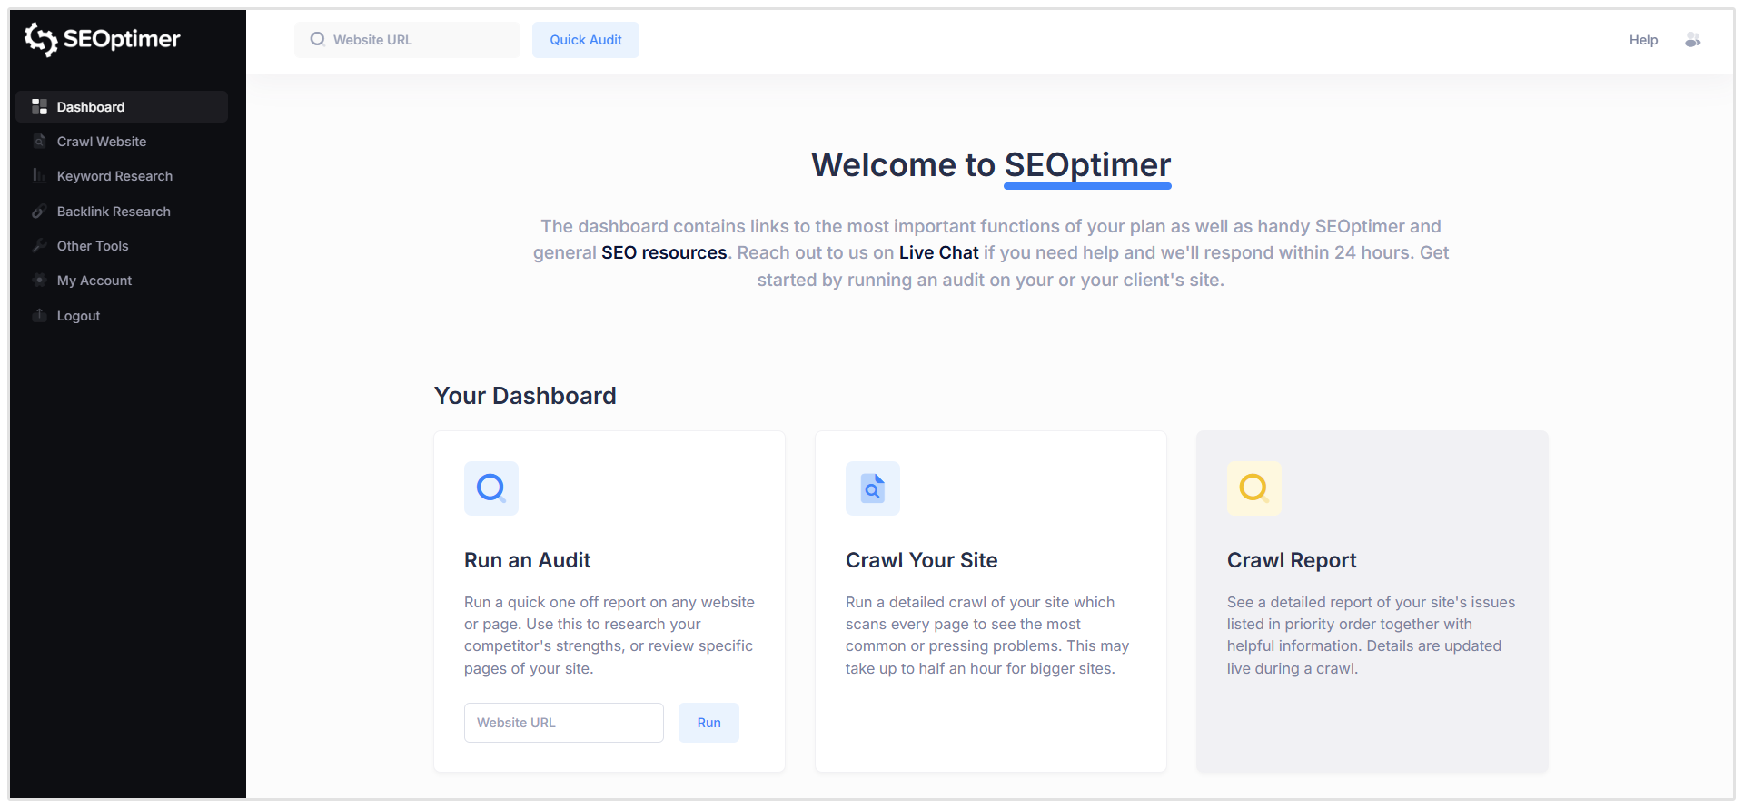Open the Crawl Report card title

(1292, 560)
